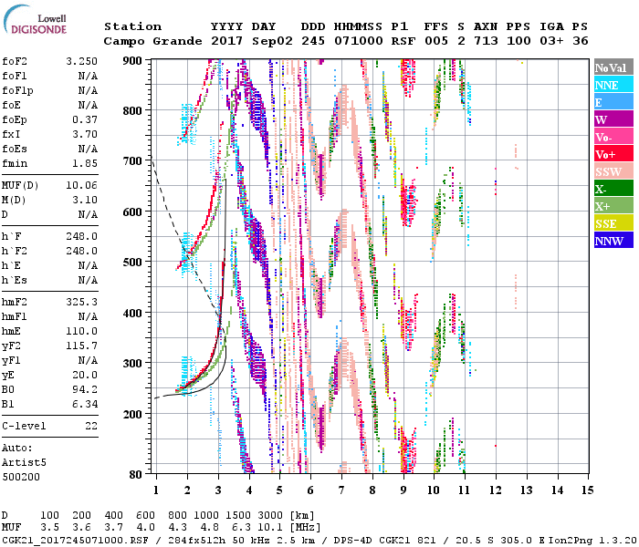The image size is (639, 547).
Task: Select the SSE yellow legend swatch
Action: point(610,224)
